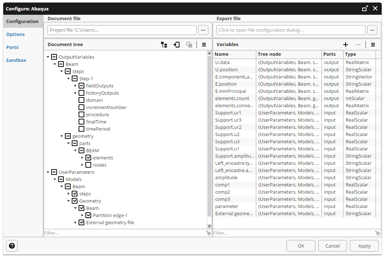This screenshot has height=258, width=386.
Task: Expand the nodes tree node
Action: [82, 165]
